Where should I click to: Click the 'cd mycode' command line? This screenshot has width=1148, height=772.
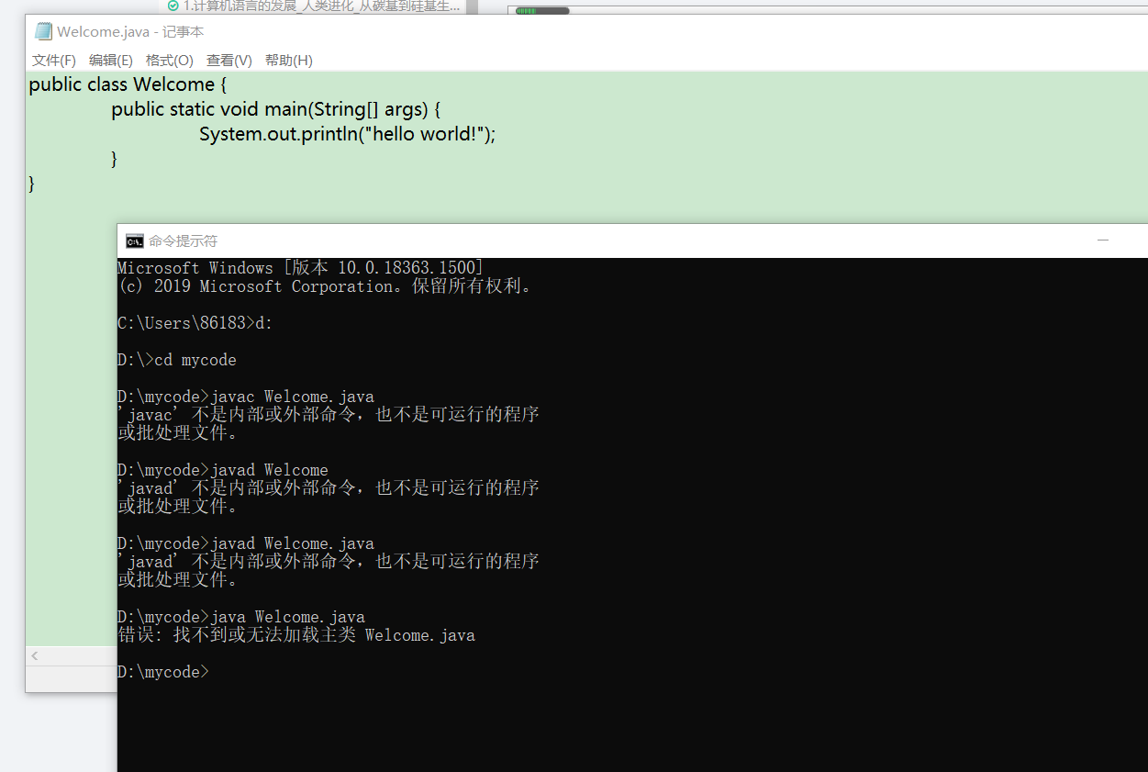(177, 360)
